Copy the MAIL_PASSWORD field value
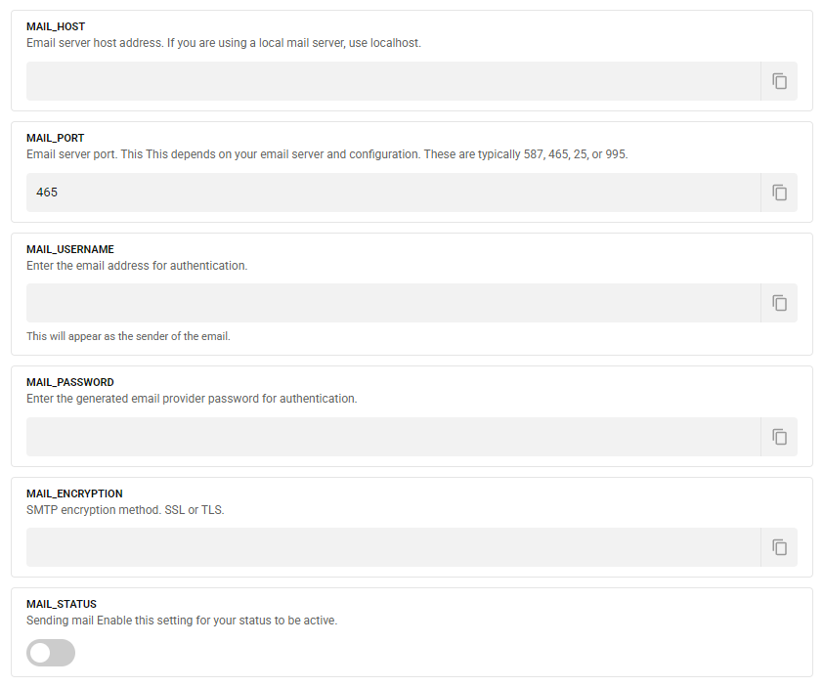 (779, 437)
